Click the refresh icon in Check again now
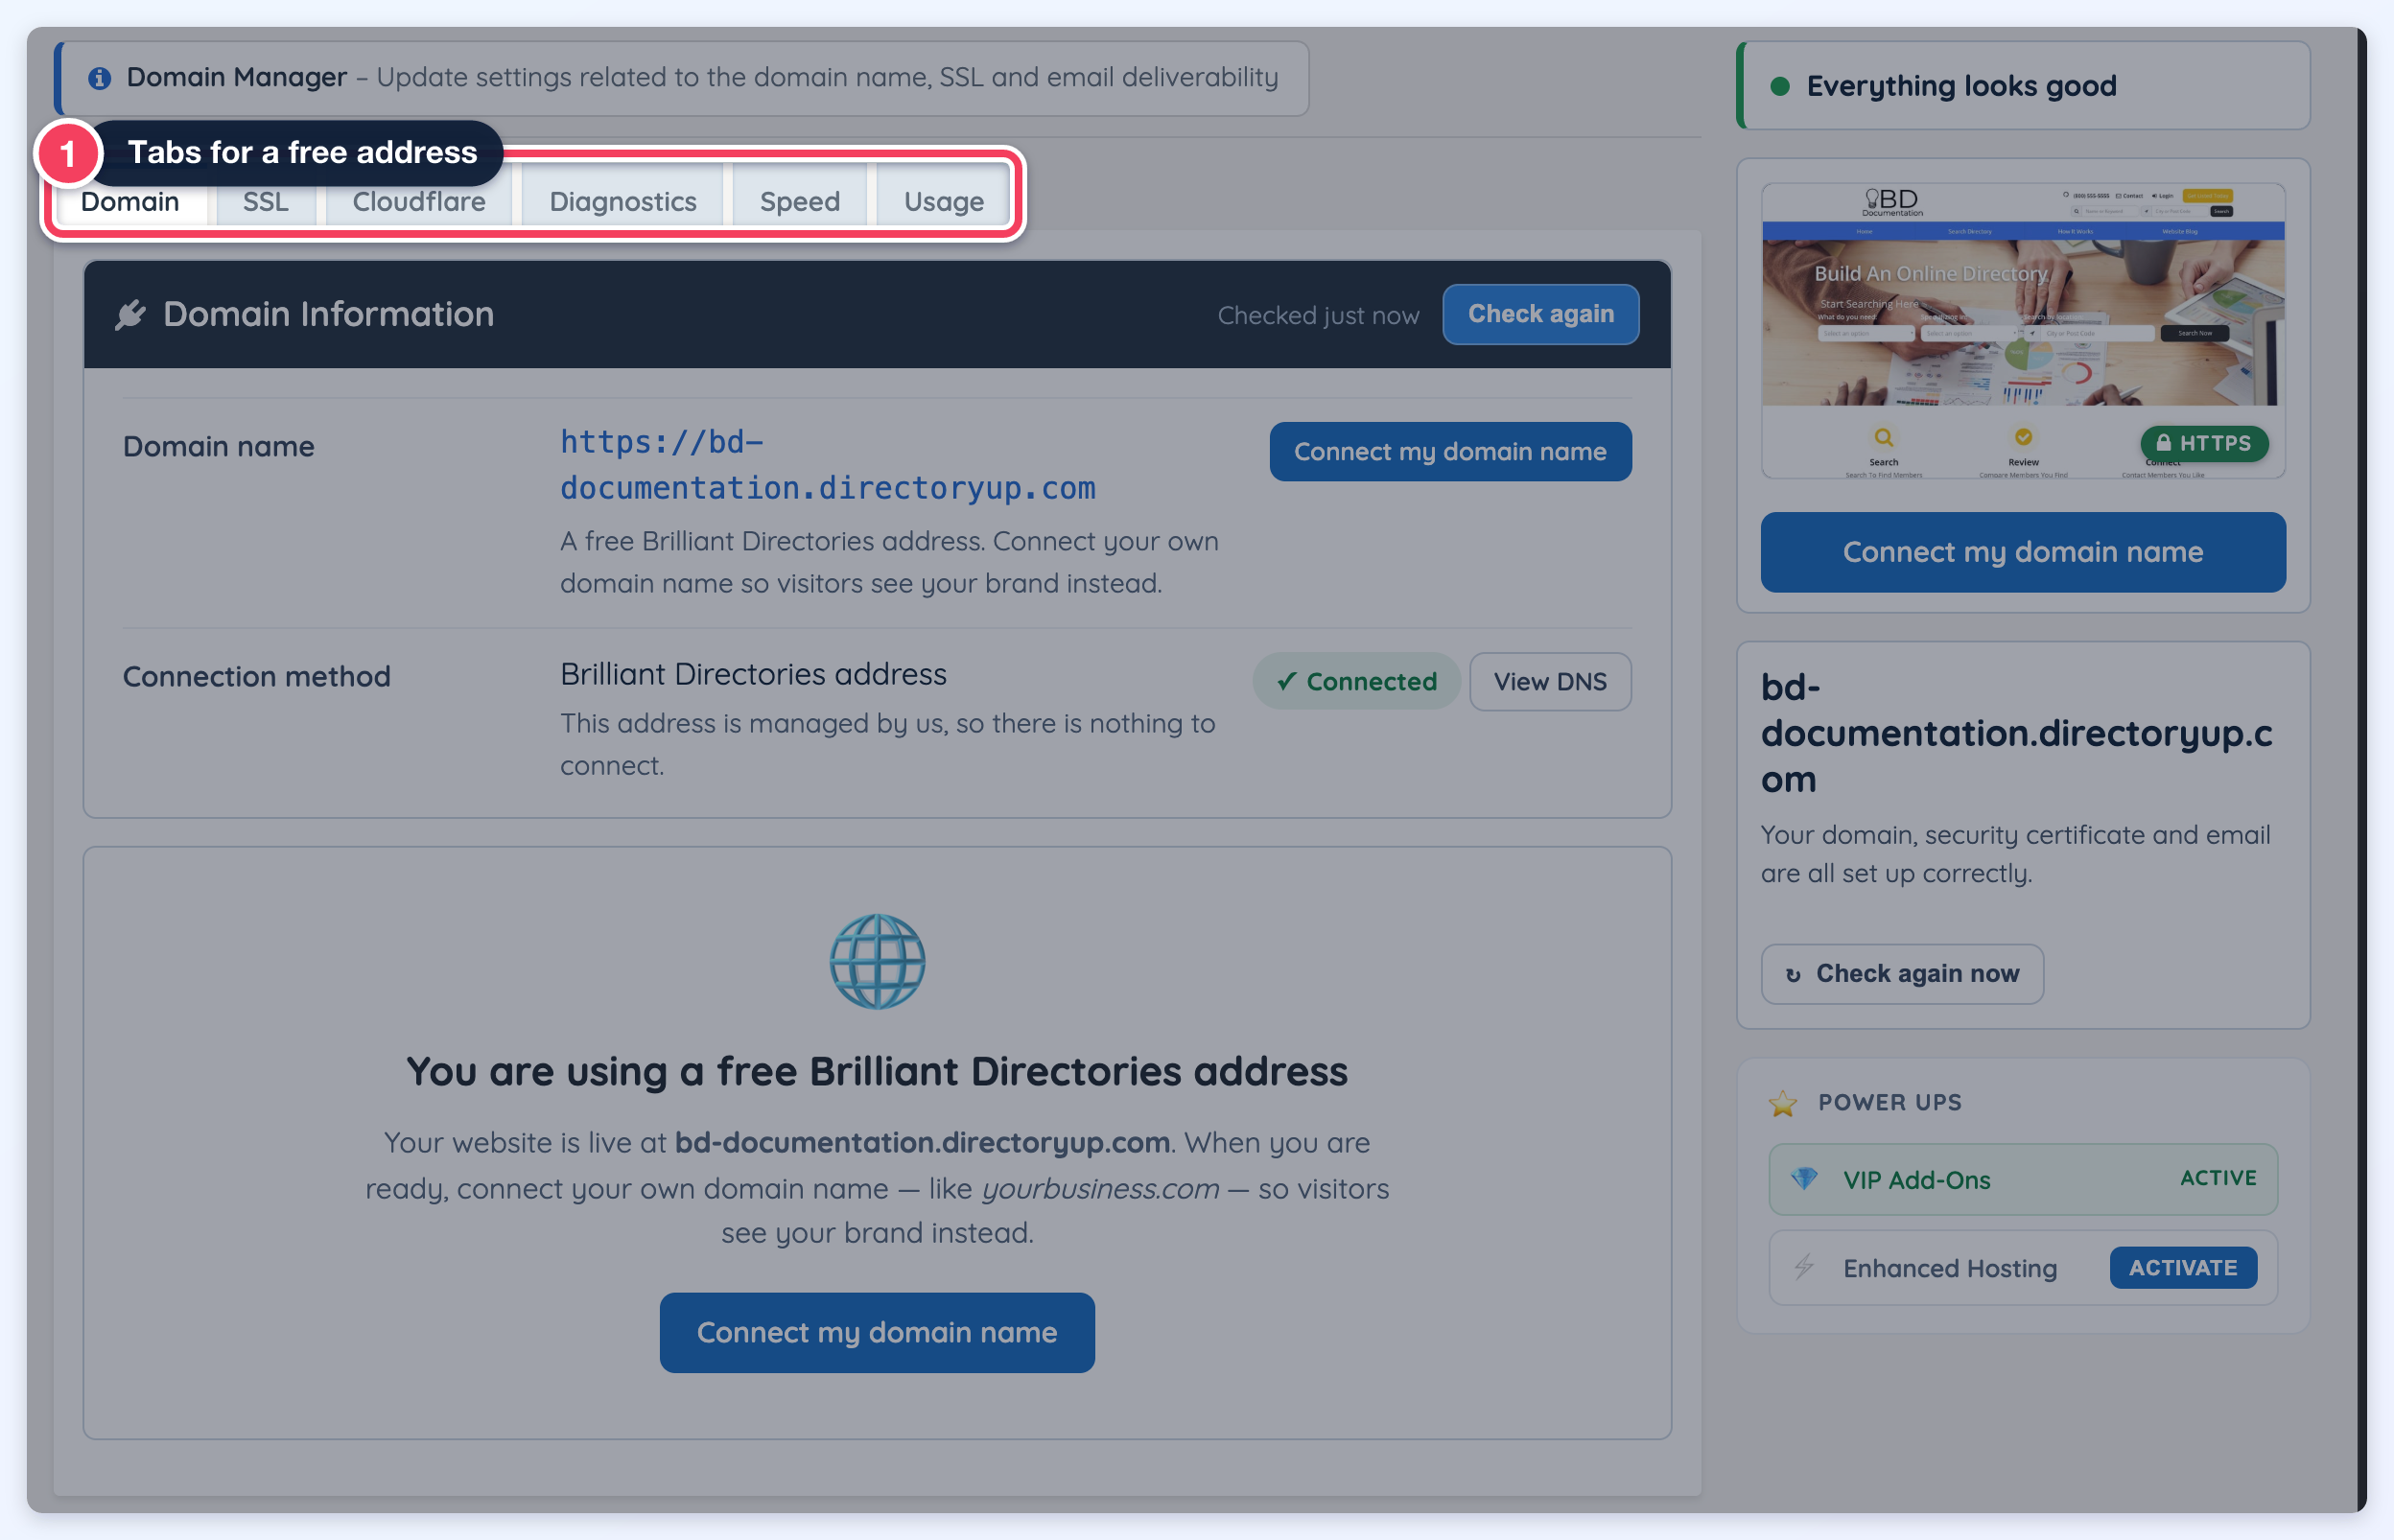This screenshot has width=2394, height=1540. 1793,975
